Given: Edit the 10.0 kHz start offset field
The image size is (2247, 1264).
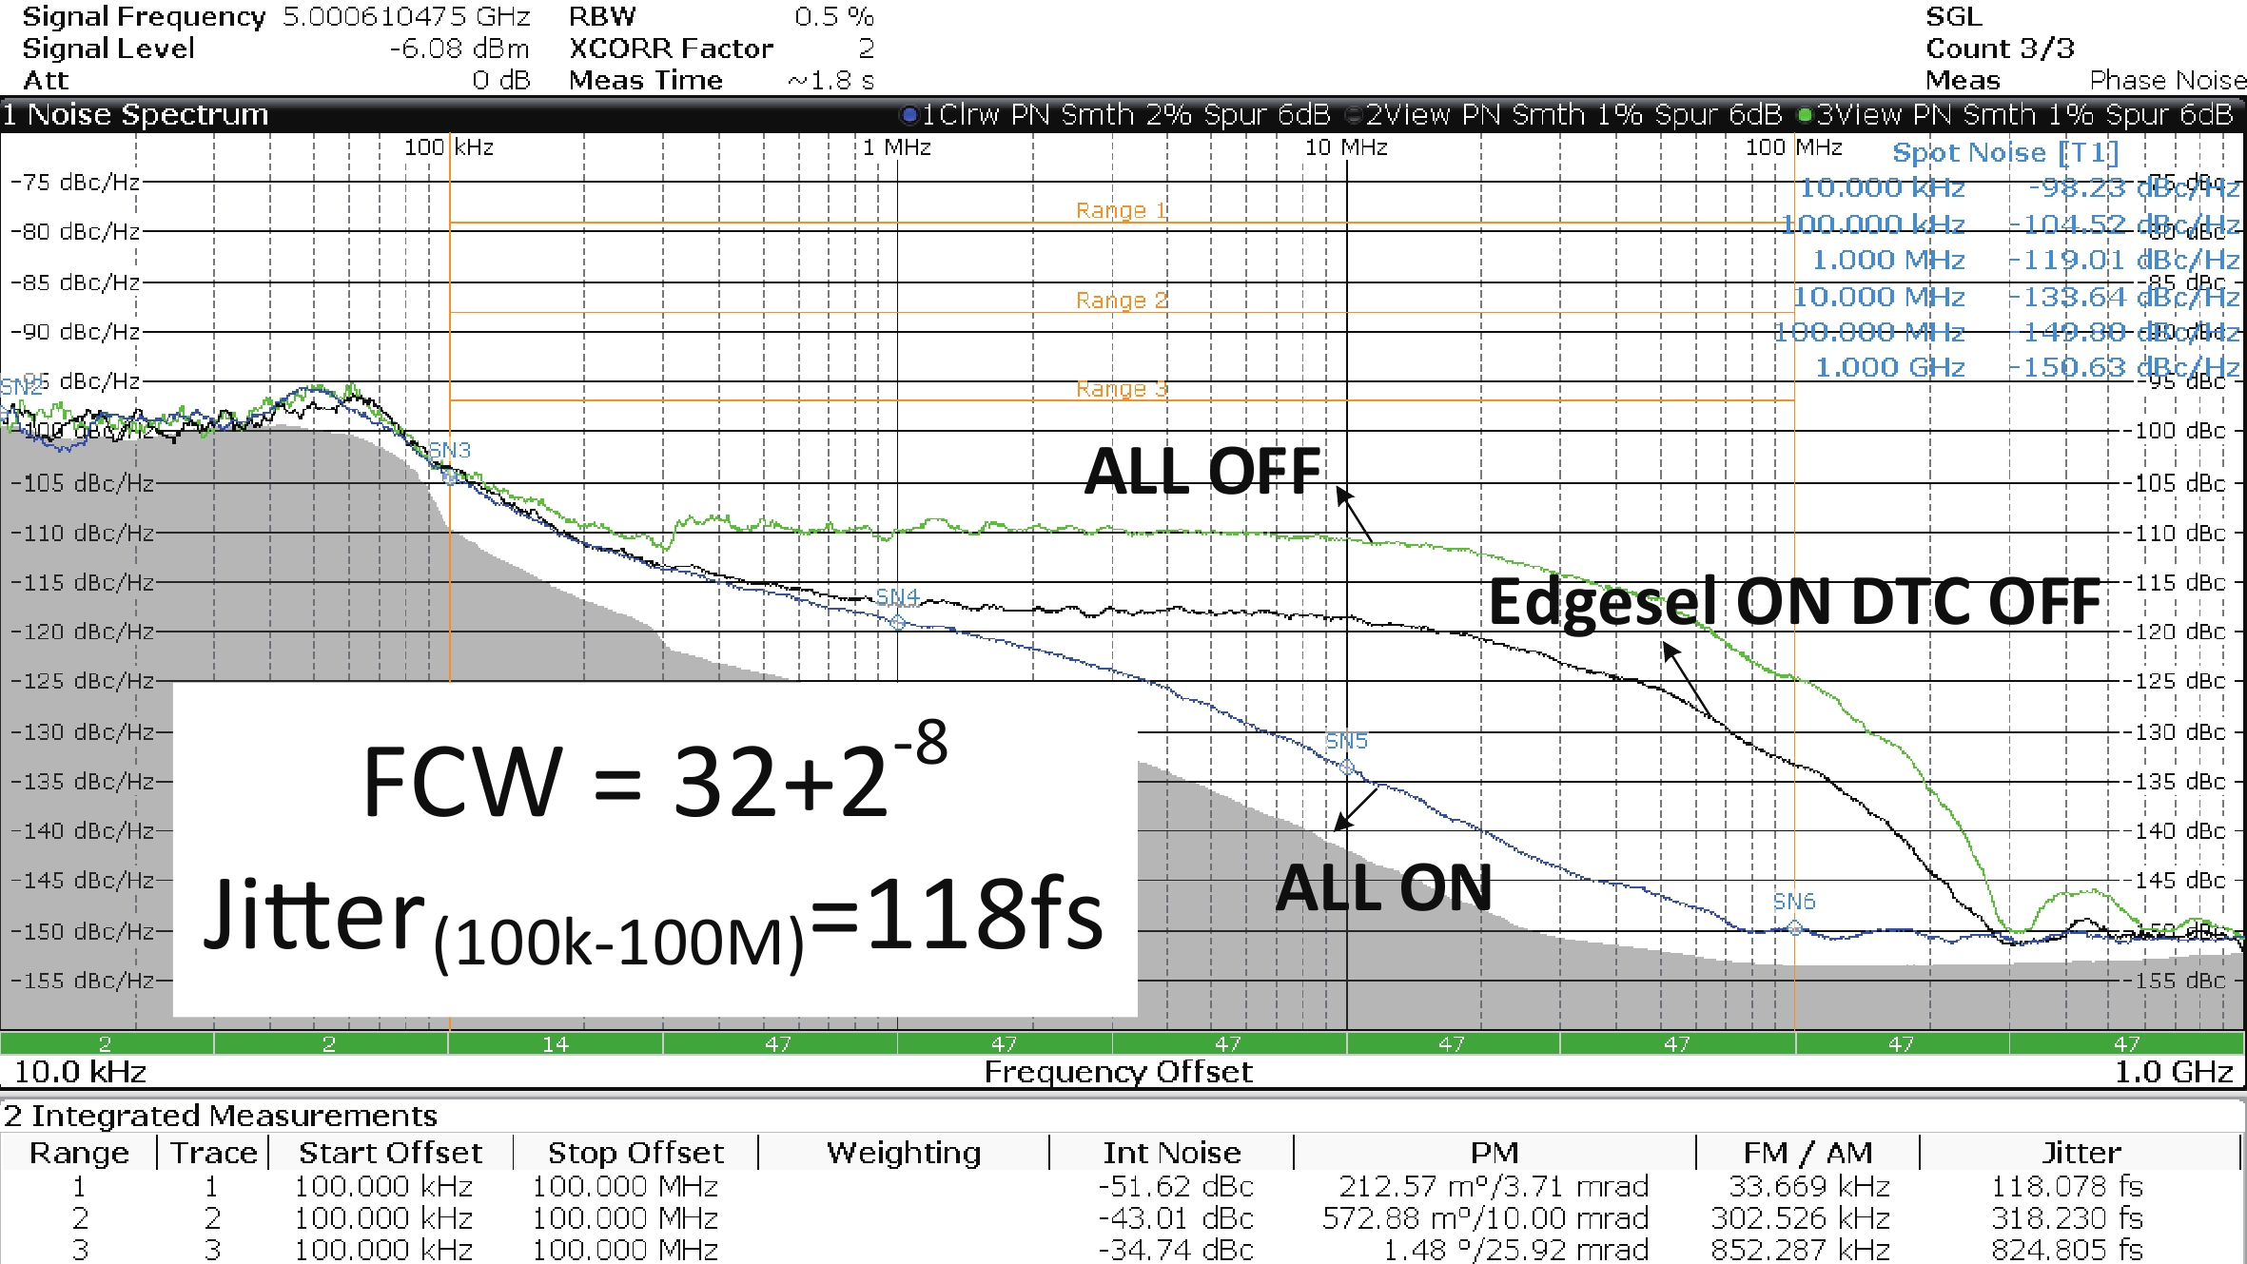Looking at the screenshot, I should (80, 1072).
